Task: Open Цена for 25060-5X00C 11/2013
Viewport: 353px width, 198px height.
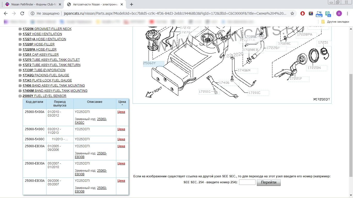Action: pos(121,139)
